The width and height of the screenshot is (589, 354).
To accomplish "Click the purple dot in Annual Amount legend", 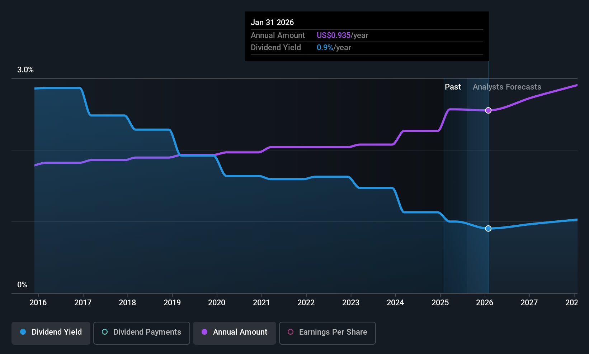I will pos(204,332).
